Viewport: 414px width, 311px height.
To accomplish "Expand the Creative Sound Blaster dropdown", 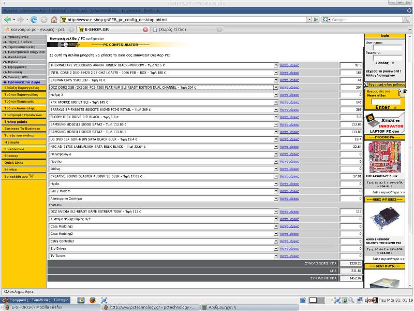I will pos(276,176).
